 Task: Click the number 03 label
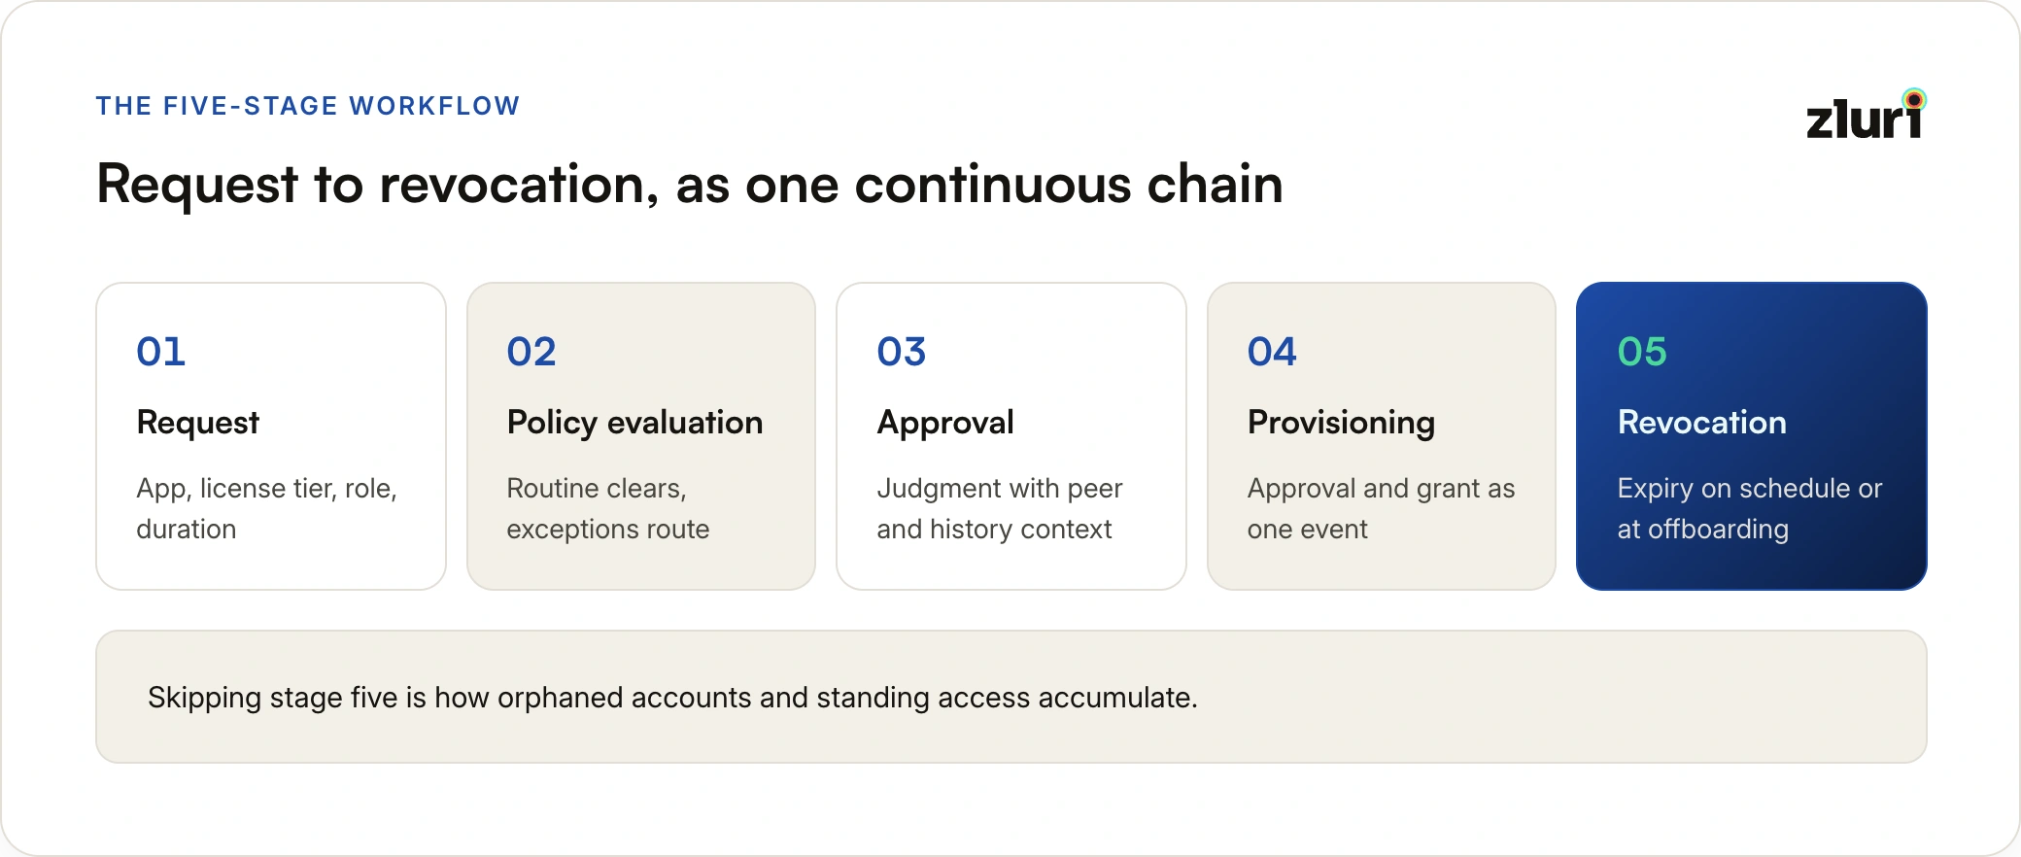pos(902,352)
